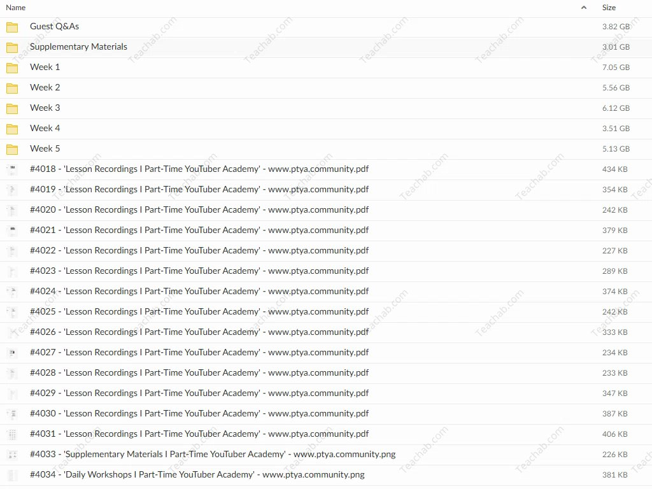Viewport: 652px width, 489px height.
Task: Click the Week 5 folder icon
Action: (x=12, y=150)
